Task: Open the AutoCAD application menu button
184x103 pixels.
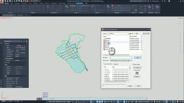Action: pyautogui.click(x=2, y=2)
